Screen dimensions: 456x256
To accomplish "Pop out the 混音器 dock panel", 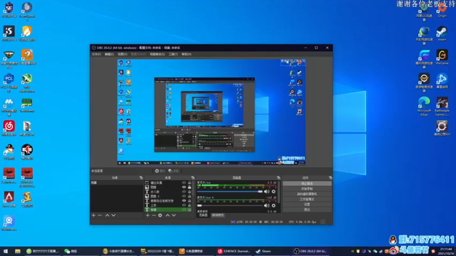I will tap(279, 177).
